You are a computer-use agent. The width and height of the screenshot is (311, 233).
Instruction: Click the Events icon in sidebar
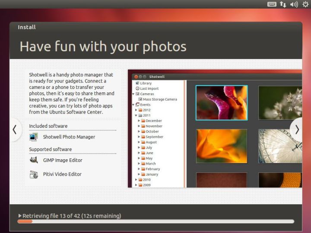pos(137,104)
